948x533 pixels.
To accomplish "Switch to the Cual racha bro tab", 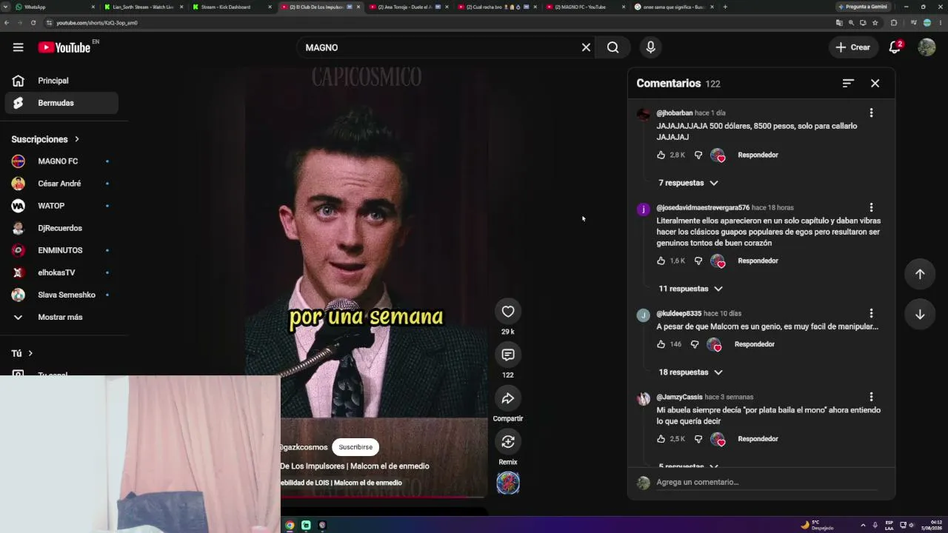I will click(497, 7).
